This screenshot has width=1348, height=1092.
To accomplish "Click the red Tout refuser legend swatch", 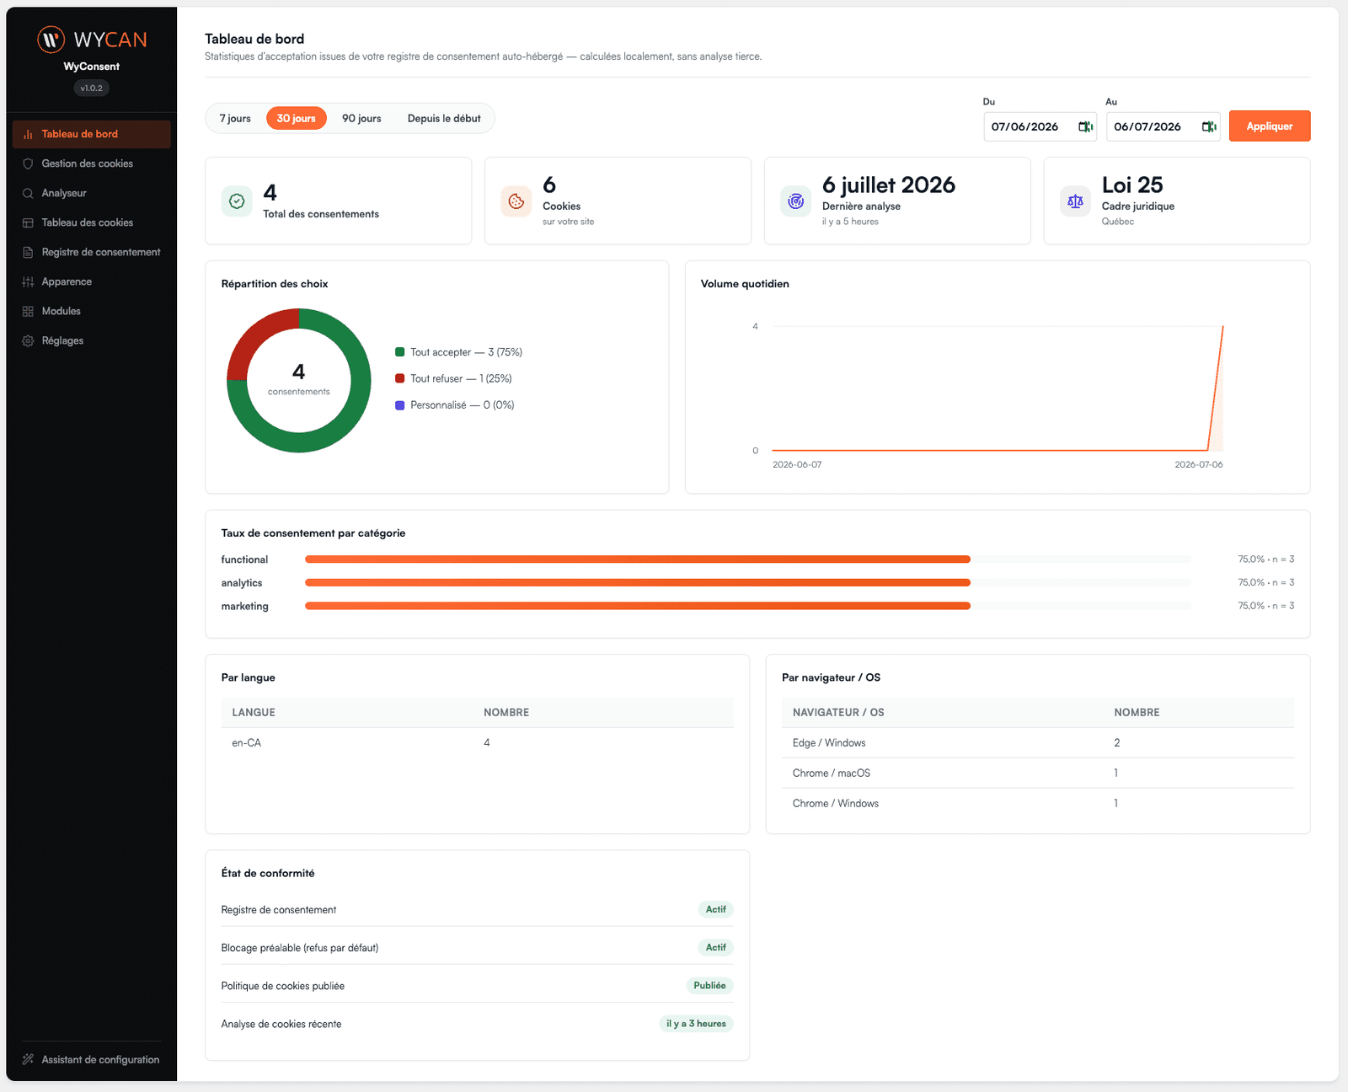I will tap(400, 378).
